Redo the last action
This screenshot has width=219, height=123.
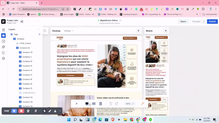(117, 104)
